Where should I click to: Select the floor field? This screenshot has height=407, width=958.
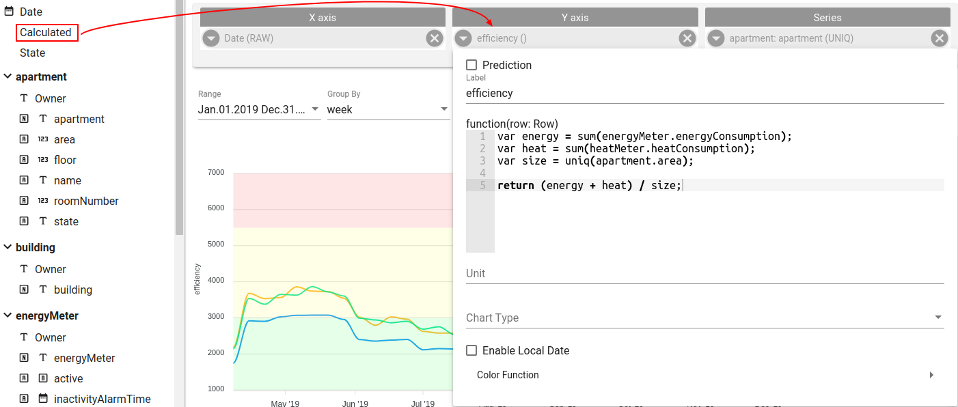(66, 160)
